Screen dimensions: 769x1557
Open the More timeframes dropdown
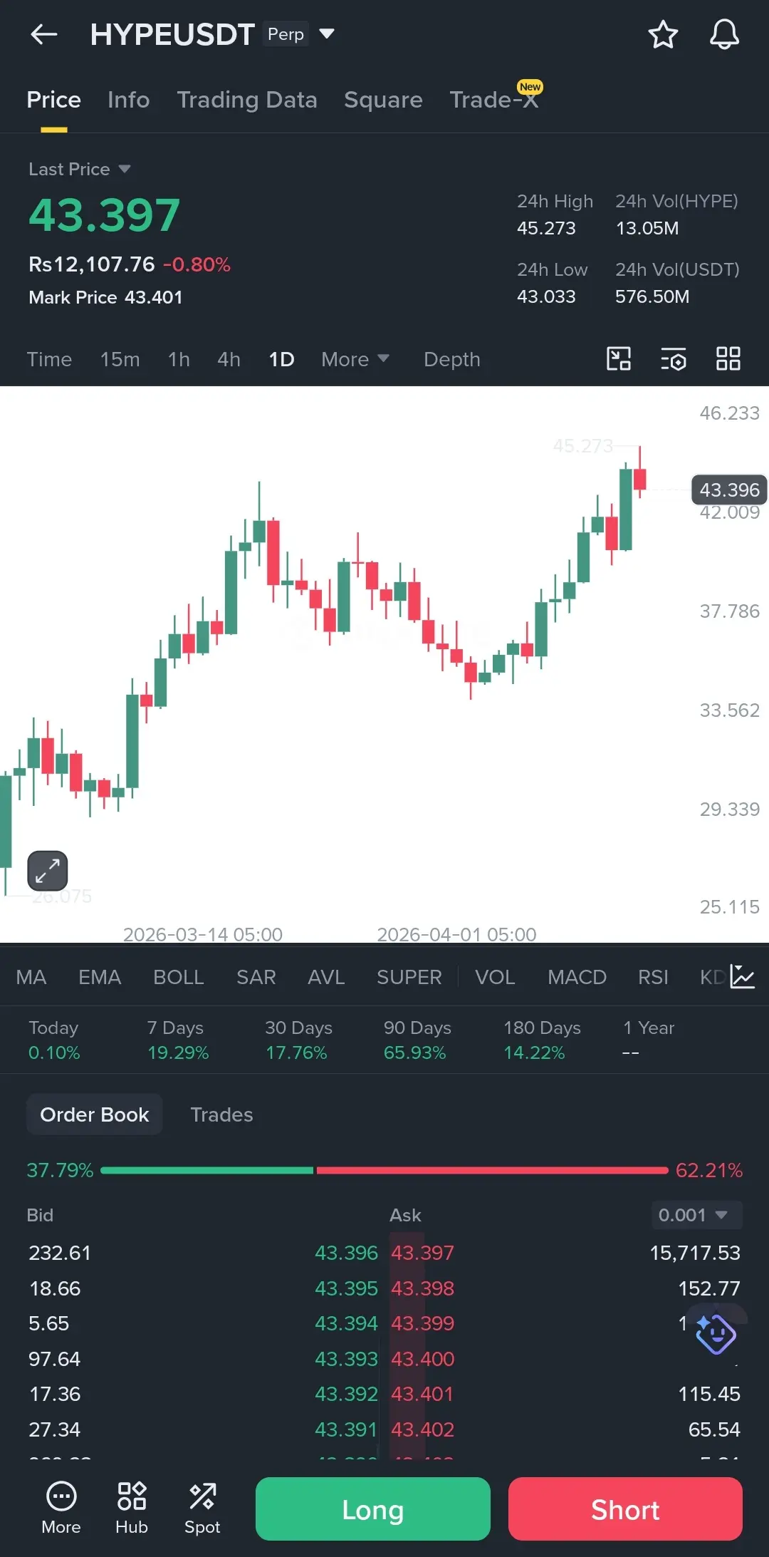[x=355, y=359]
